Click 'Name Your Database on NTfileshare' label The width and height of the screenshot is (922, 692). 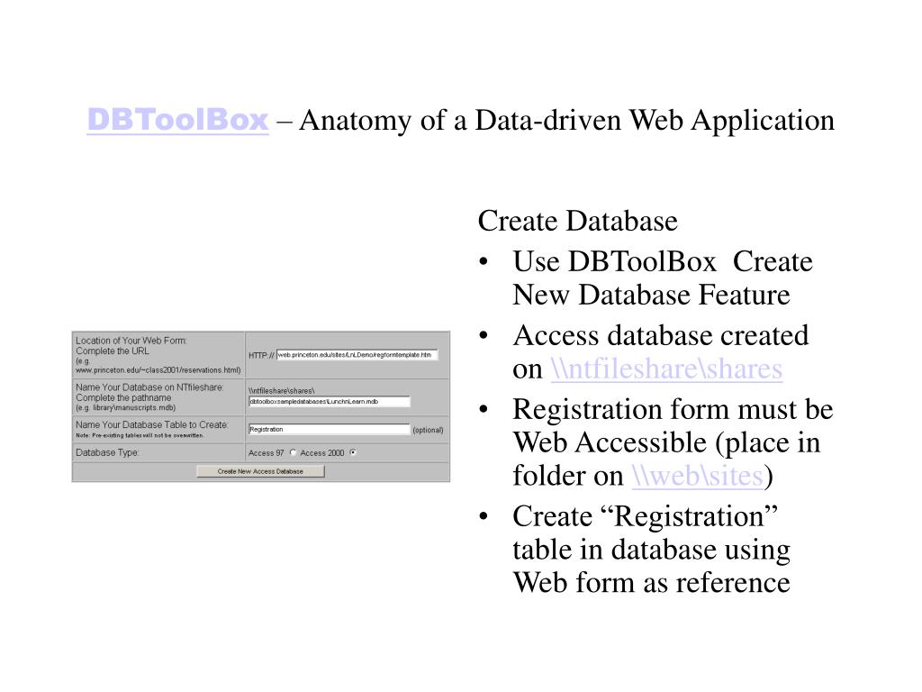149,387
